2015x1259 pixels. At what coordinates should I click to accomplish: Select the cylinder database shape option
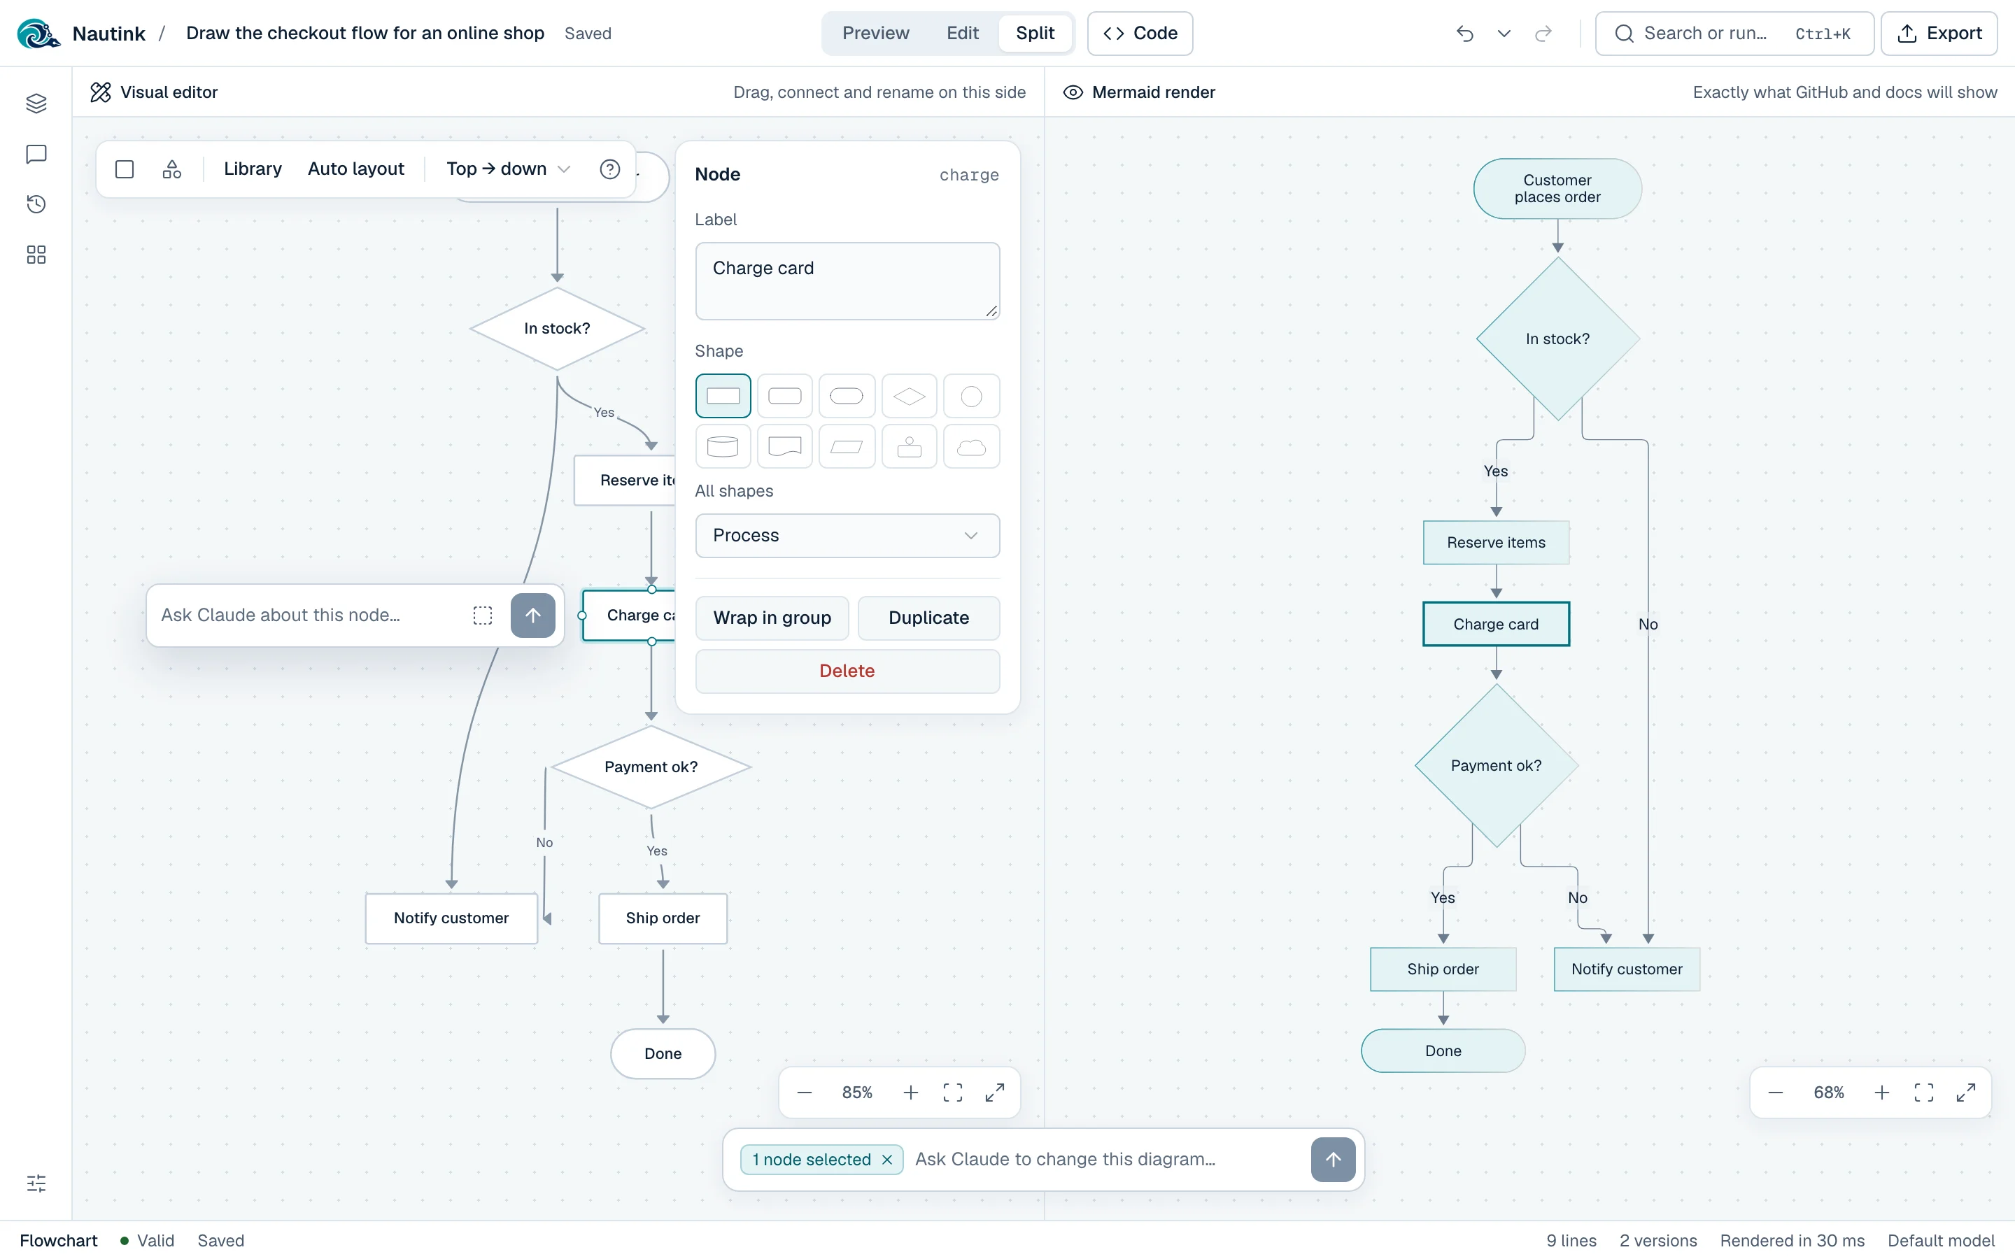723,447
